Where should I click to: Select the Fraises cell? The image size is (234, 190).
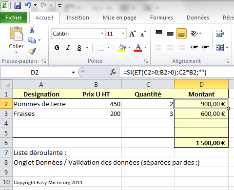[x=41, y=114]
